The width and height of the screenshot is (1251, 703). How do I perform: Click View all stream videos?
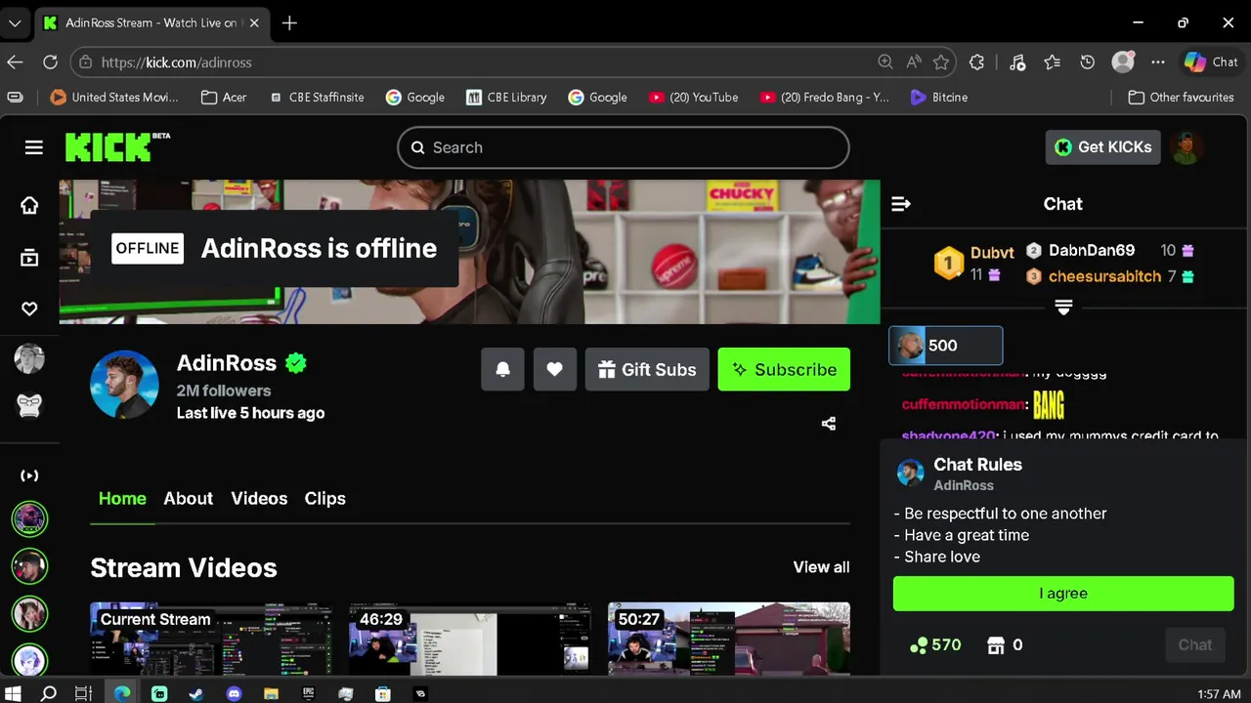point(821,567)
